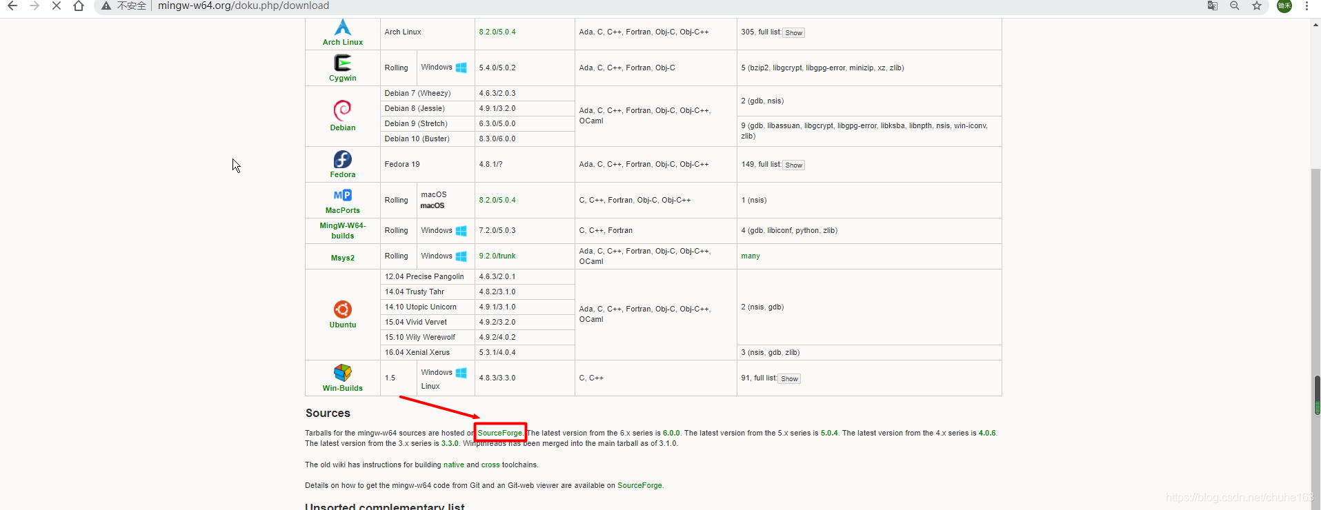Screen dimensions: 1321x510
Task: Open the green user profile avatar
Action: pyautogui.click(x=1284, y=6)
